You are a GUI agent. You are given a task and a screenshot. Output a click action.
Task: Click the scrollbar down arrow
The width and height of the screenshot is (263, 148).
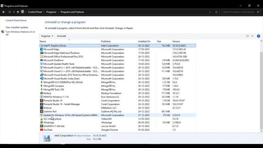click(x=261, y=131)
